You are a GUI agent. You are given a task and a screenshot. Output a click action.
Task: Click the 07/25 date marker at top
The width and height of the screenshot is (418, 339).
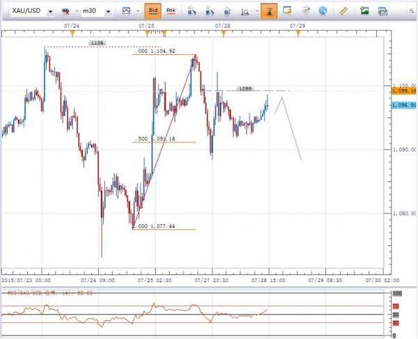(146, 24)
